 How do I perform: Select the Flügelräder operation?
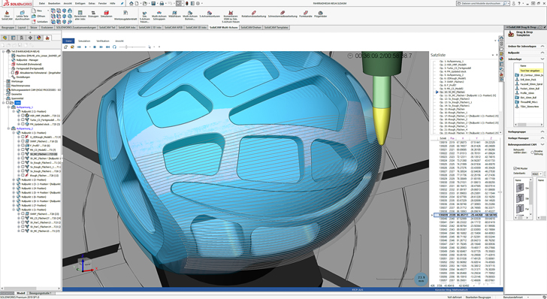click(320, 14)
